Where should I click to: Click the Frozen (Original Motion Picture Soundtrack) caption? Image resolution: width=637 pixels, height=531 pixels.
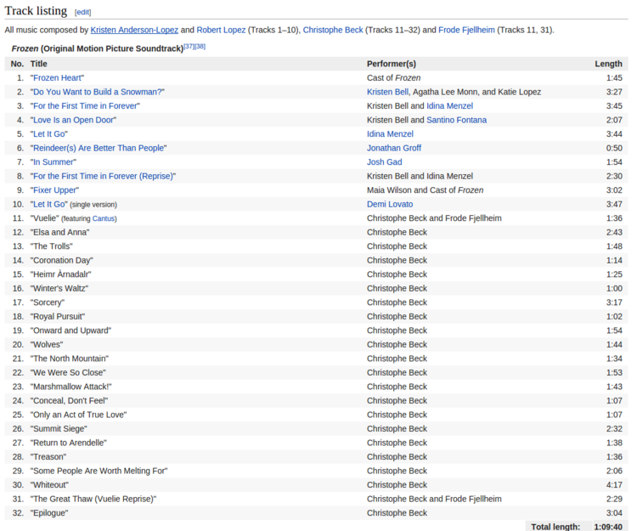click(x=98, y=48)
